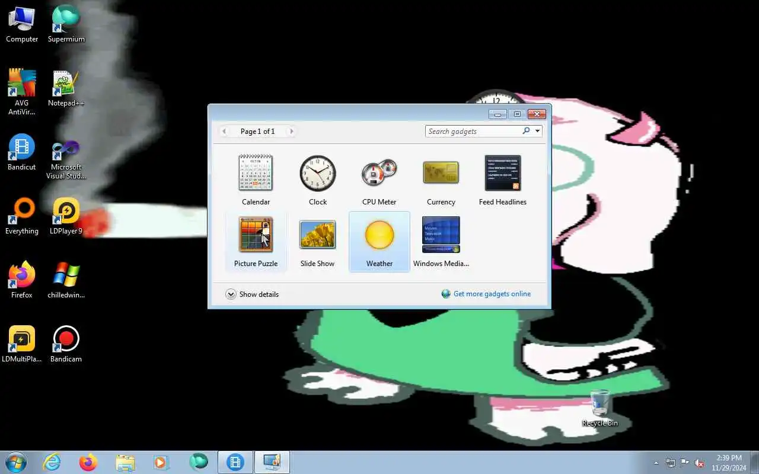Click the search magnifier icon
The width and height of the screenshot is (759, 474).
click(x=526, y=131)
